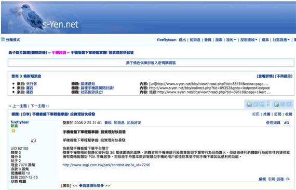The height and width of the screenshot is (190, 296).
Task: Click the reply button with green icon
Action: coord(282,104)
